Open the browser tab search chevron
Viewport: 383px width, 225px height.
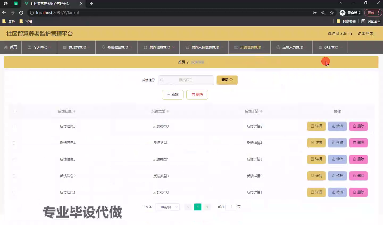(341, 3)
